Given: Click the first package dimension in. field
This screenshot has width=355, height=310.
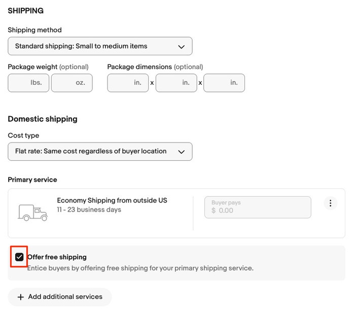Looking at the screenshot, I should (x=128, y=83).
